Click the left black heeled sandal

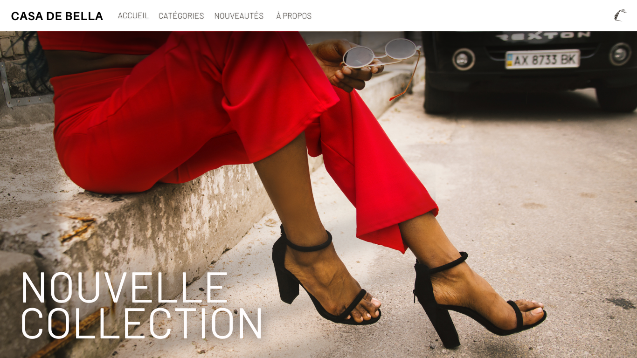pyautogui.click(x=322, y=280)
